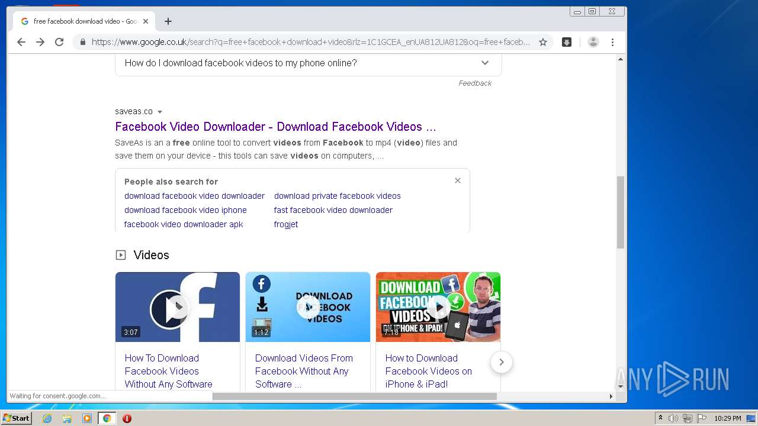
Task: Search the 'frogjet' suggestion
Action: [x=286, y=224]
